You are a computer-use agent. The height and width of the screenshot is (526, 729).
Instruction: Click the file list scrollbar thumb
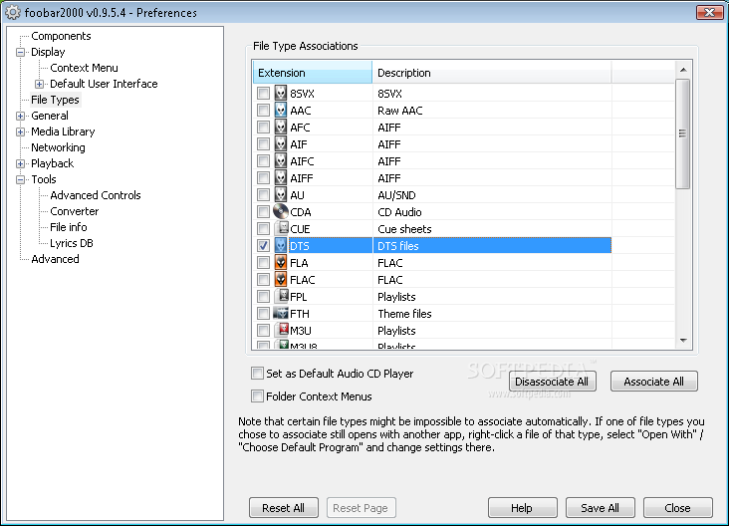click(x=682, y=133)
